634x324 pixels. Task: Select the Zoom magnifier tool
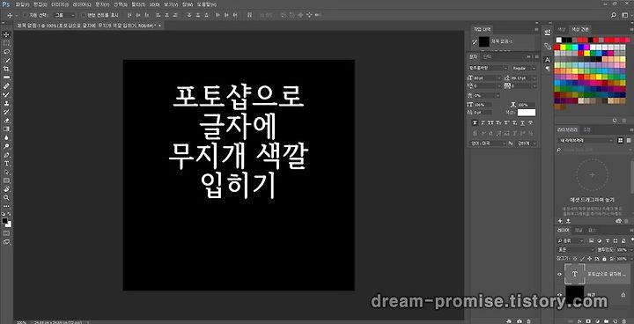[6, 198]
